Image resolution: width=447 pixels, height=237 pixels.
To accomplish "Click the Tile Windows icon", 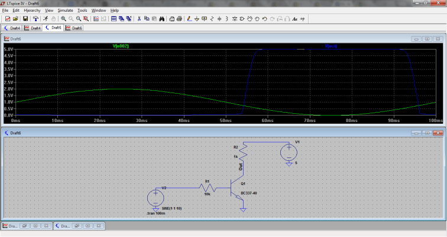I will (x=114, y=19).
